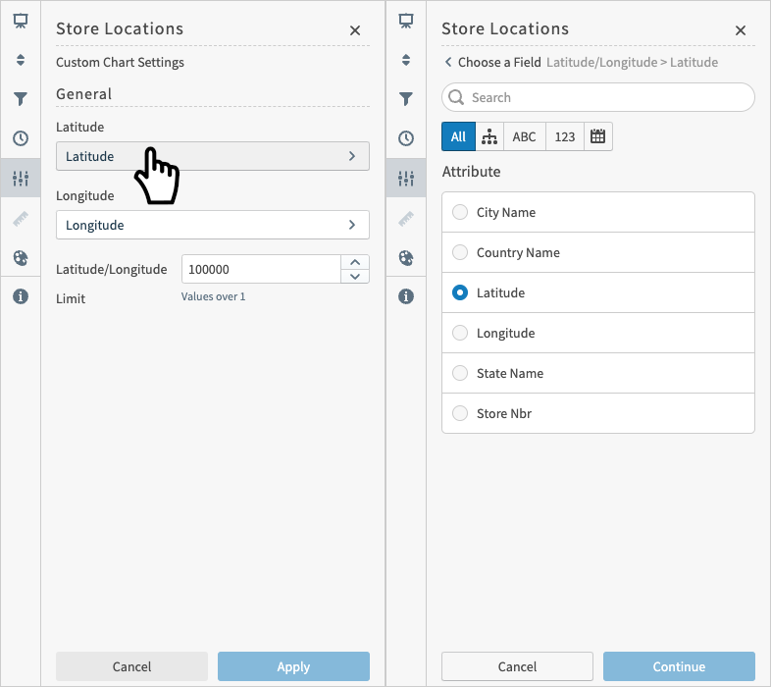
Task: Go back via Choose a Field chevron
Action: [x=448, y=62]
